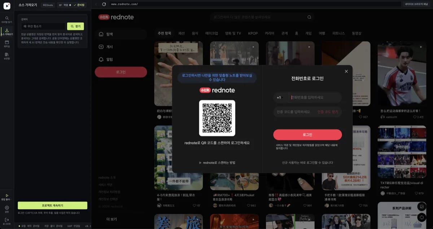Click the 네이티브 브라우저 패널 button
The image size is (433, 229).
pos(416,4)
